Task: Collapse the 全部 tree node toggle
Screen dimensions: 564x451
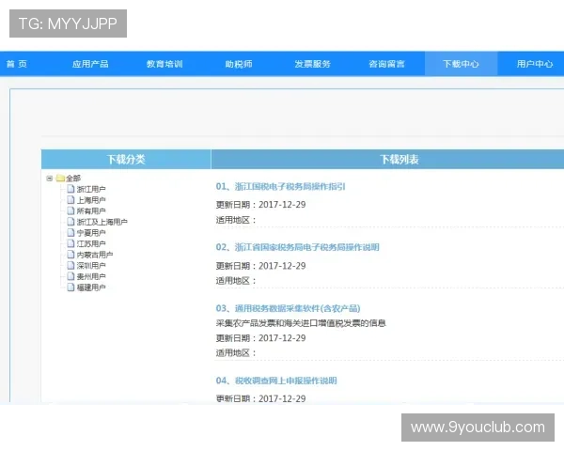Action: (50, 178)
